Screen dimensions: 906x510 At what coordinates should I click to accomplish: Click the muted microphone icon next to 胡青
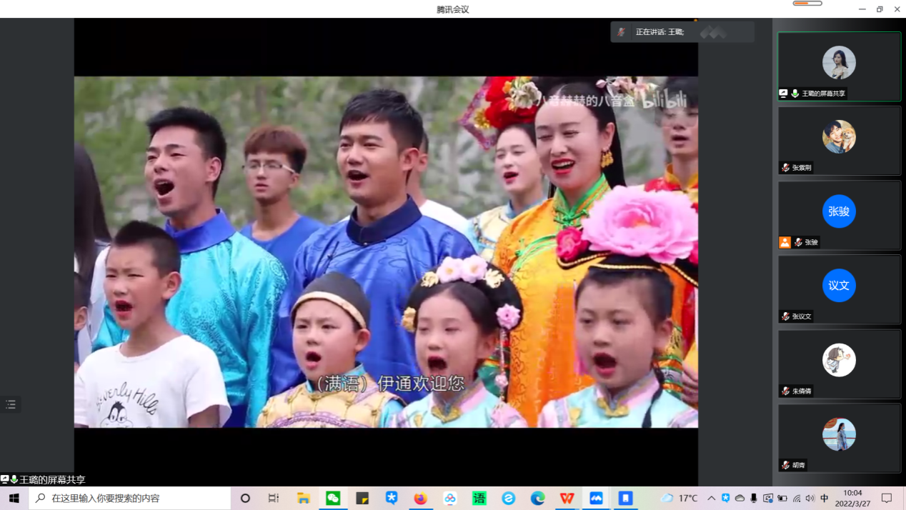pos(785,465)
